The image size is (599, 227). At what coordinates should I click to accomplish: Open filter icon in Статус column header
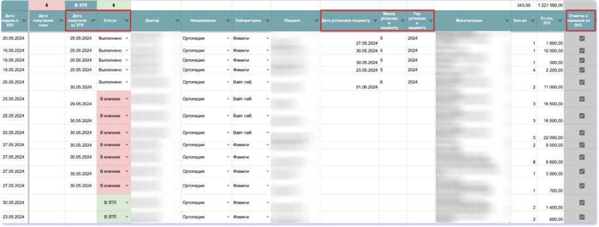127,21
